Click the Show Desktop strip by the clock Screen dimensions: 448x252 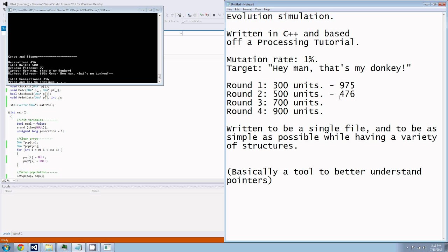pos(446,247)
